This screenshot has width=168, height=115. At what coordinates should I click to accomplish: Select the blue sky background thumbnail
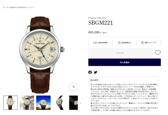pos(43,103)
